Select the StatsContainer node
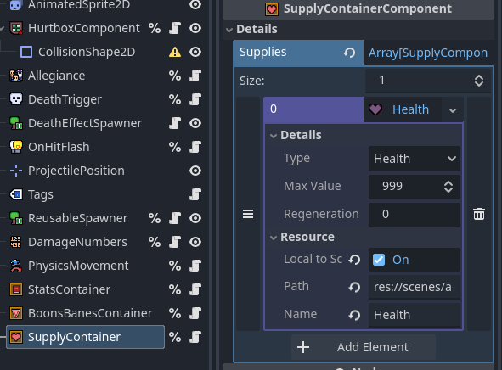This screenshot has width=502, height=370. [x=69, y=289]
